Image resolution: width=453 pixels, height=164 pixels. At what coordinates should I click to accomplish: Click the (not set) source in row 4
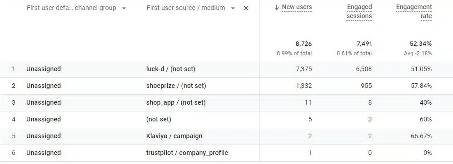pyautogui.click(x=159, y=119)
